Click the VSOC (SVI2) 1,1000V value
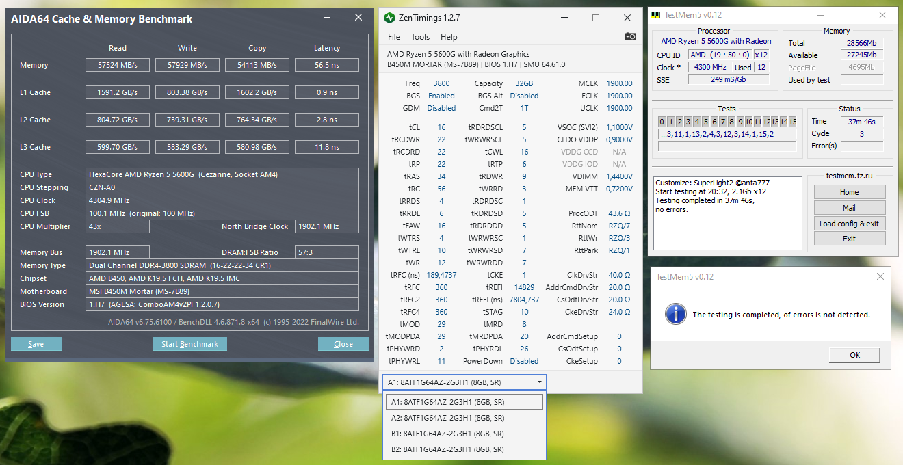The width and height of the screenshot is (903, 465). [x=619, y=127]
